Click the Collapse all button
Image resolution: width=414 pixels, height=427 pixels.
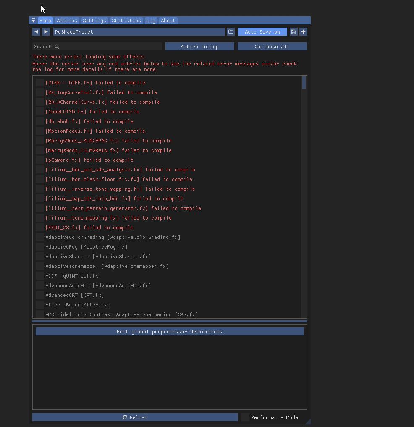pos(272,47)
